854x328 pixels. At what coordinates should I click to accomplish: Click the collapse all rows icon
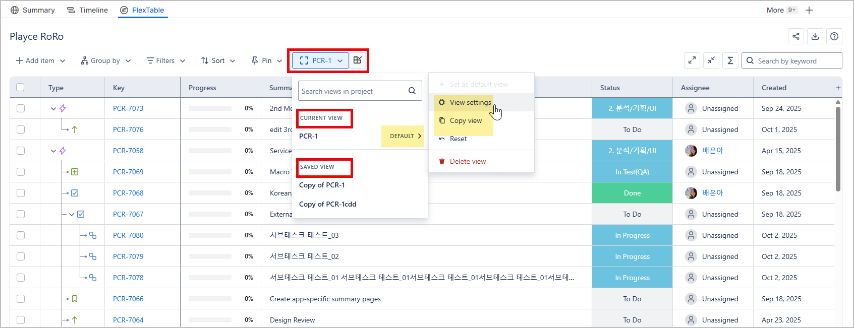[x=711, y=60]
